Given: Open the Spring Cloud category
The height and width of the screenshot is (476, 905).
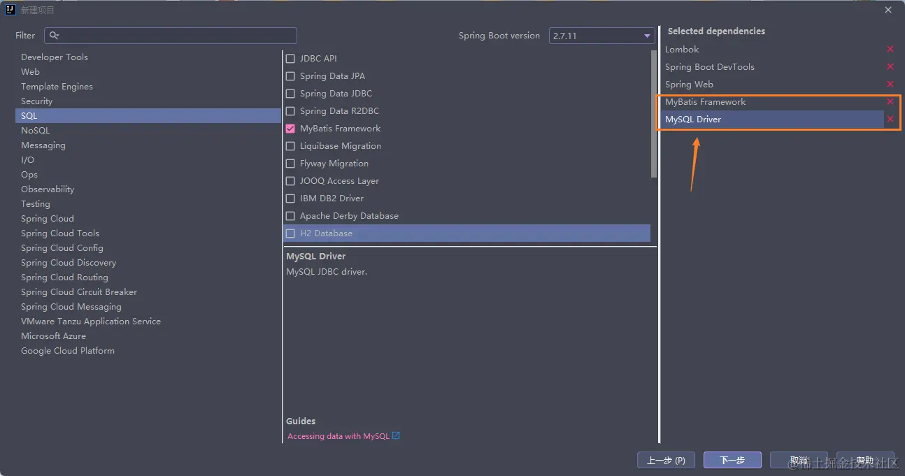Looking at the screenshot, I should click(x=47, y=219).
